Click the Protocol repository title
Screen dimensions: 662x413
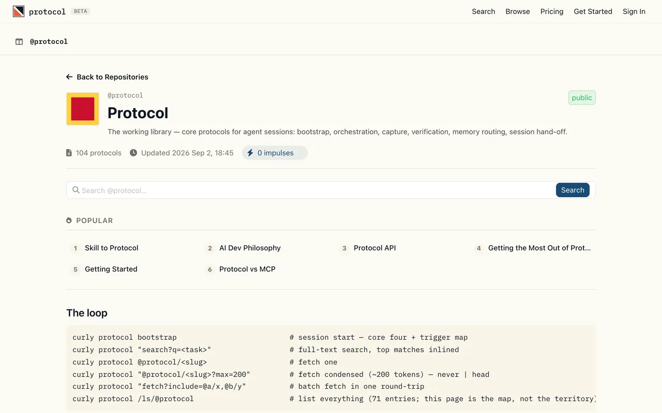138,113
